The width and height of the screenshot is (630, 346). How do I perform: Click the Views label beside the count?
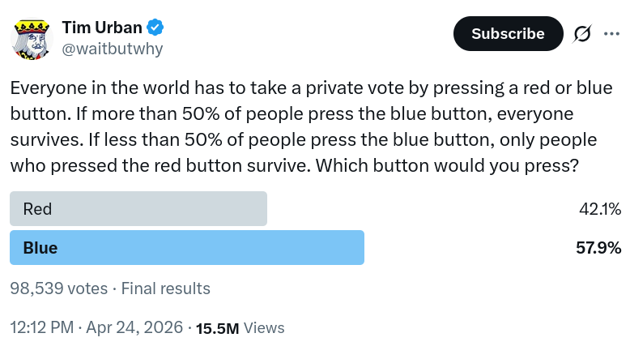264,328
